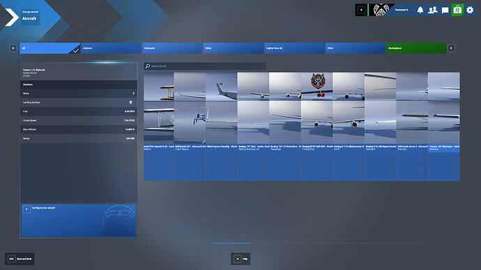Click the Help button at the bottom

pyautogui.click(x=240, y=259)
